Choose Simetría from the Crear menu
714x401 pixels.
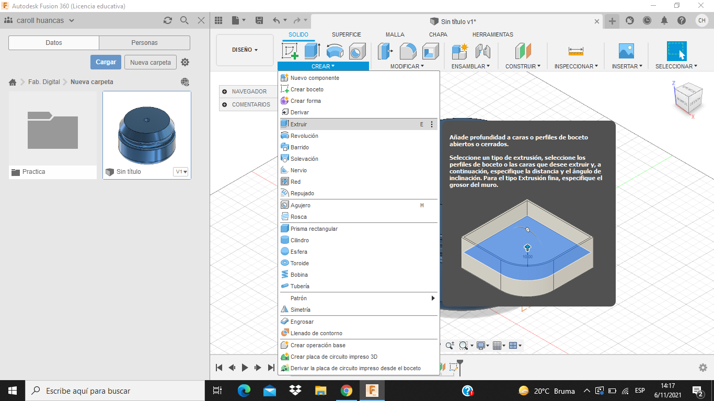(x=359, y=310)
